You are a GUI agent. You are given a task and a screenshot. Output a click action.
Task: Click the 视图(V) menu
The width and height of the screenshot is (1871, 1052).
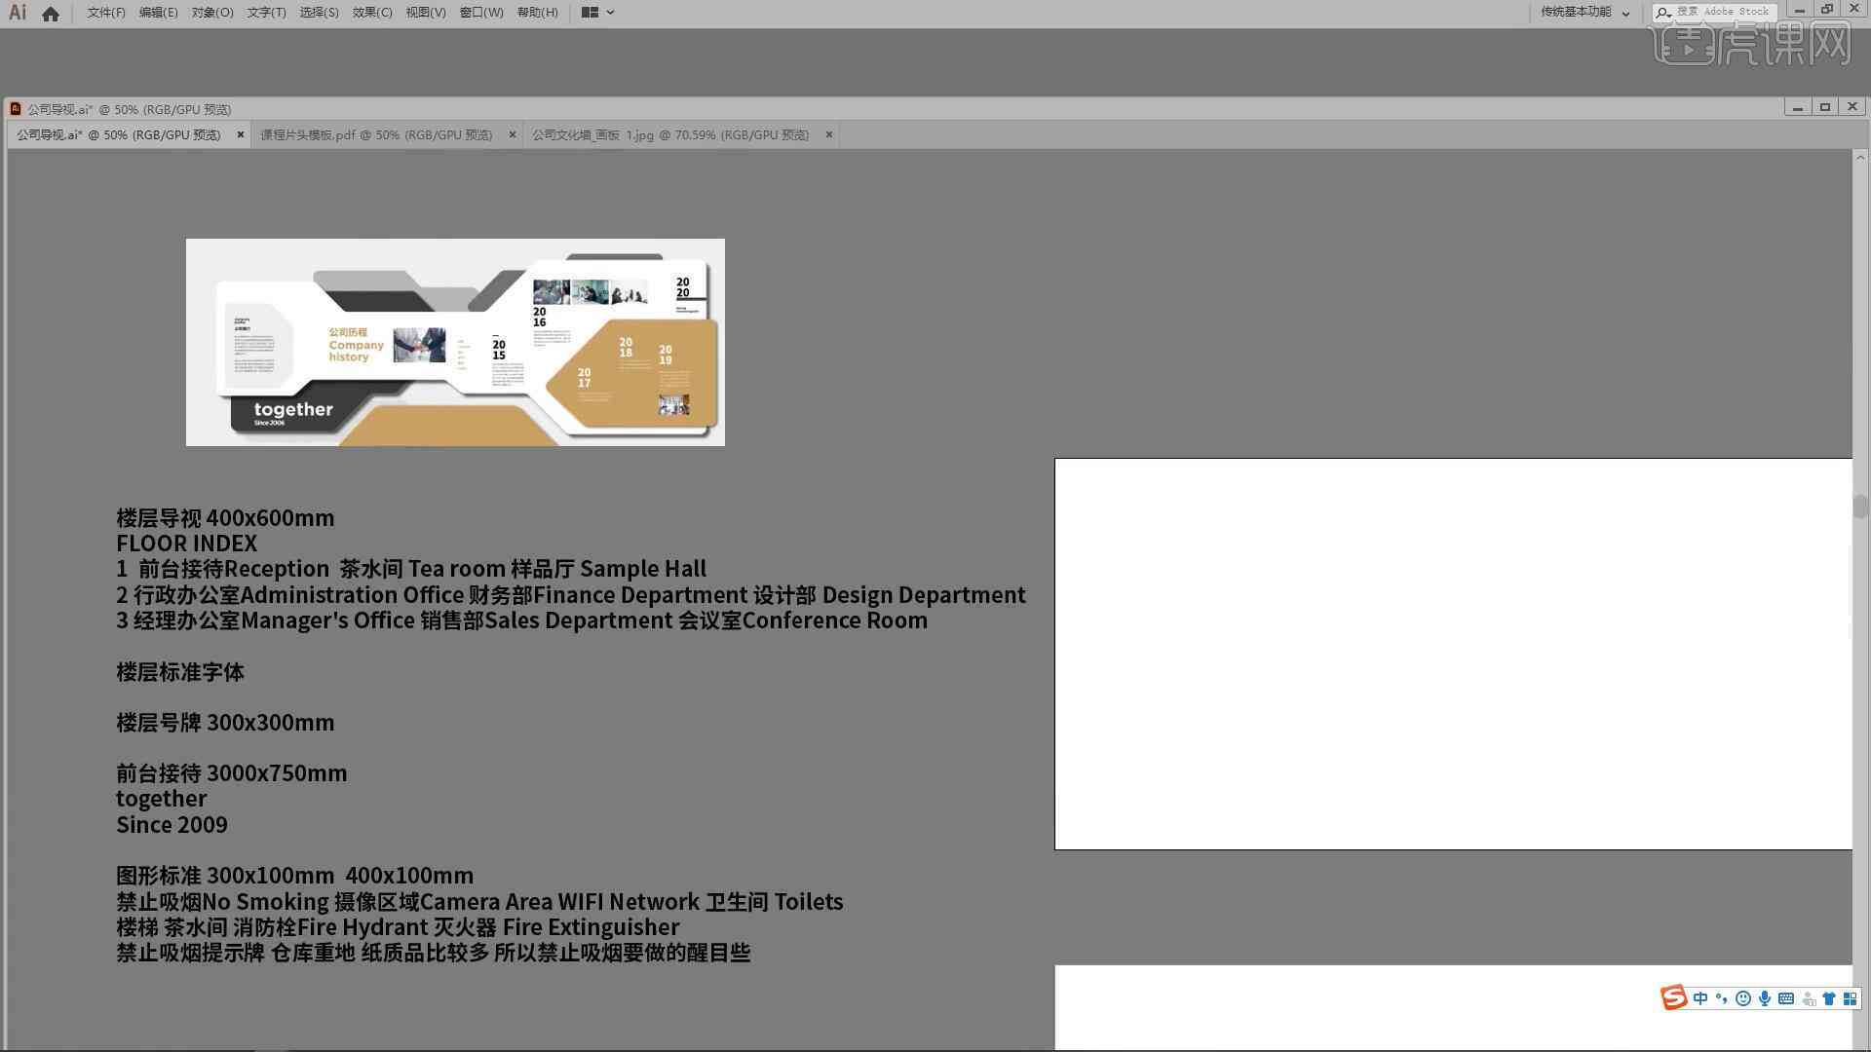tap(424, 12)
